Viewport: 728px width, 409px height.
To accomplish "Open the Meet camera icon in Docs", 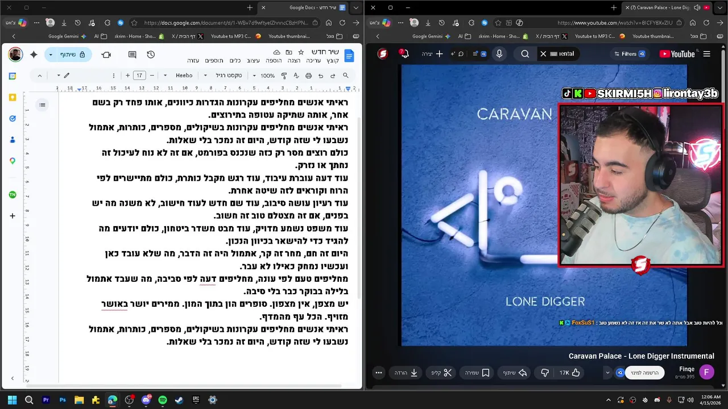I will coord(106,55).
